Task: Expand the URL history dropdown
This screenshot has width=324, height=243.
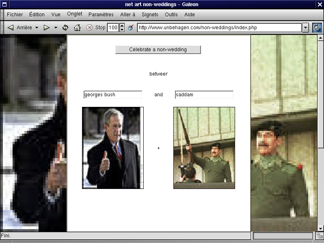Action: [x=305, y=28]
